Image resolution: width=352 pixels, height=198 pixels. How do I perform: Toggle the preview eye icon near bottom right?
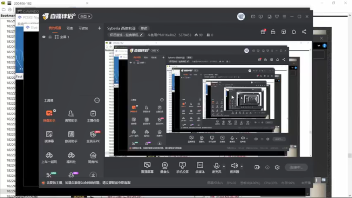coord(267,167)
